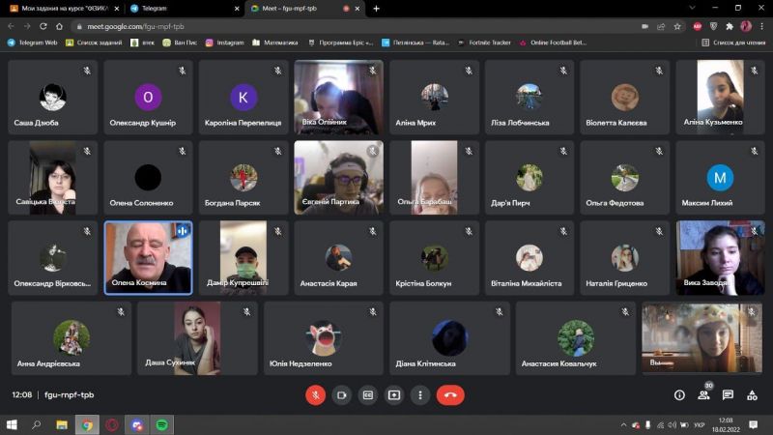Click Олена Солоненко black avatar
This screenshot has height=435, width=773.
[x=148, y=177]
